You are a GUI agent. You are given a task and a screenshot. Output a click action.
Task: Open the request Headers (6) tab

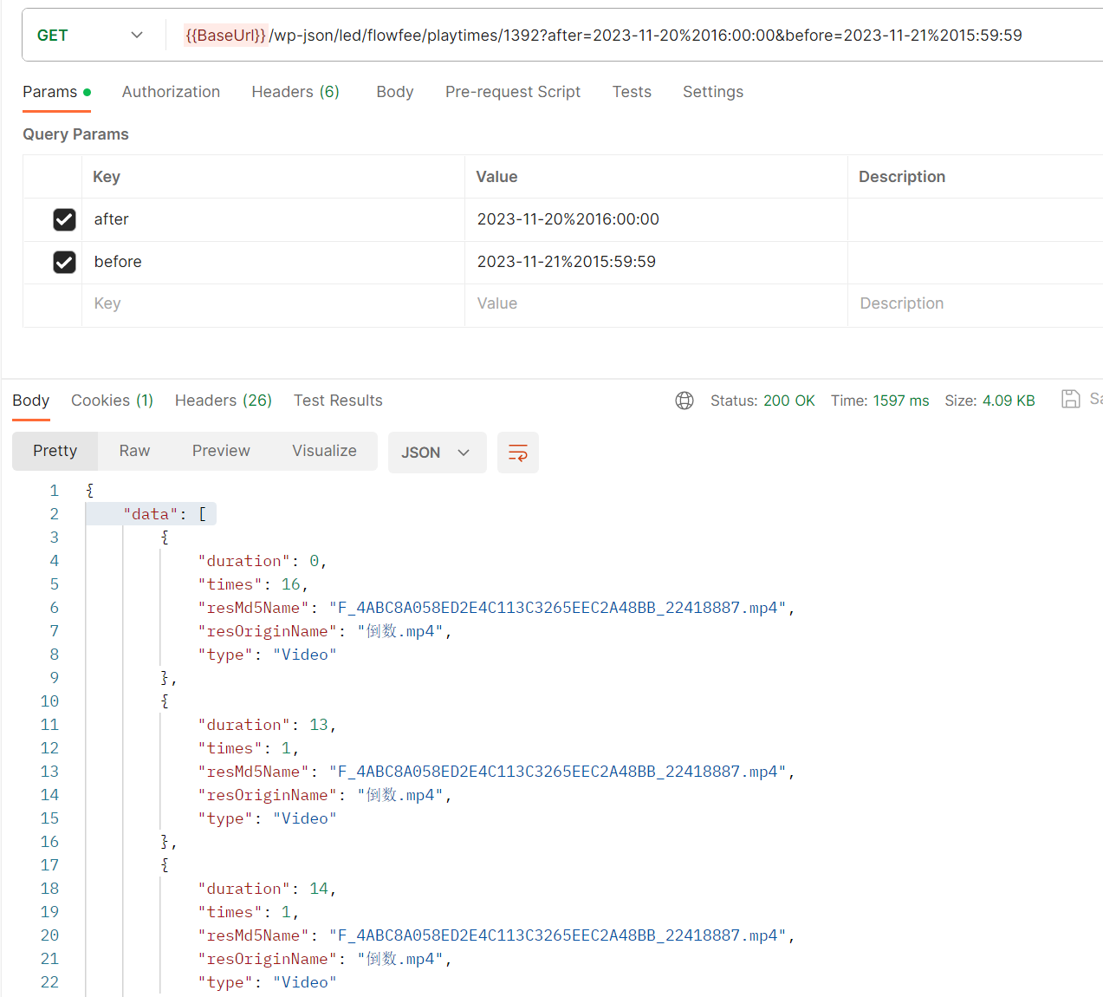click(295, 92)
